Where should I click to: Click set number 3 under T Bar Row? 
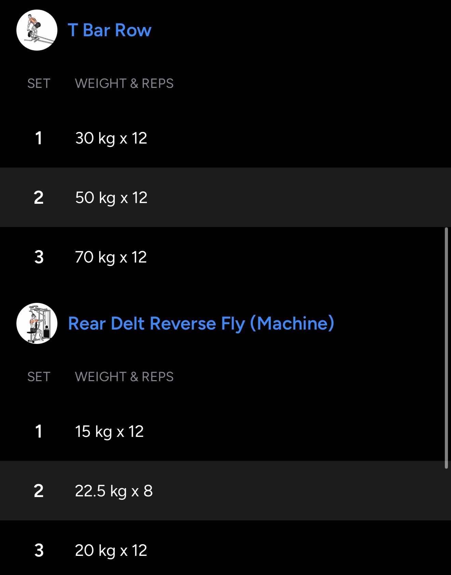point(39,257)
